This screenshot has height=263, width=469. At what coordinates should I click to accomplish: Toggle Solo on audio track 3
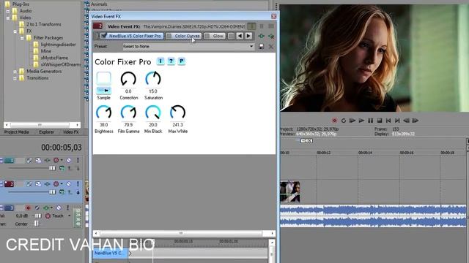click(68, 207)
